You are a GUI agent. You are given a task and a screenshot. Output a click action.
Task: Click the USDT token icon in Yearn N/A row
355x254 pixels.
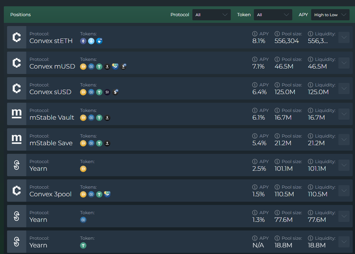pyautogui.click(x=83, y=245)
